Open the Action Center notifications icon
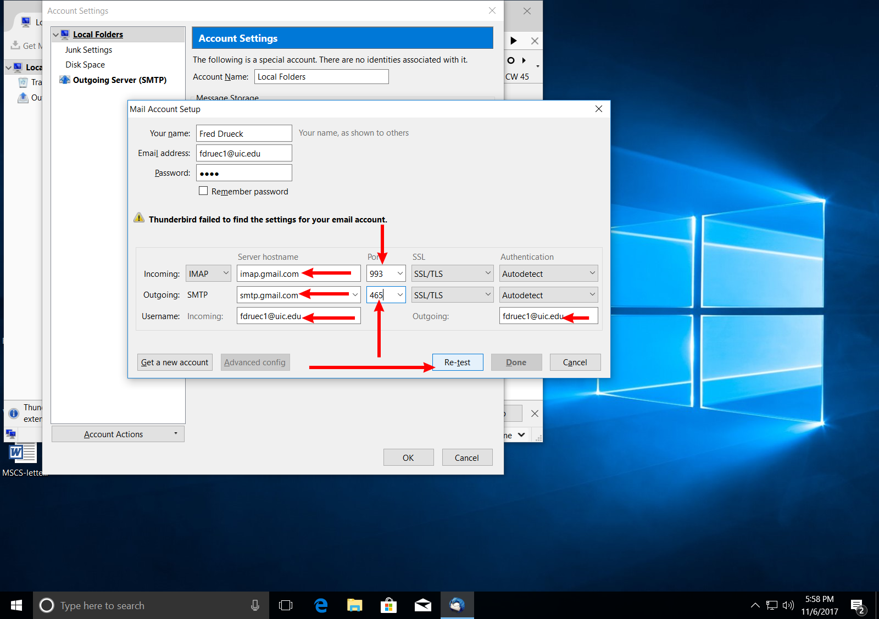 click(857, 606)
